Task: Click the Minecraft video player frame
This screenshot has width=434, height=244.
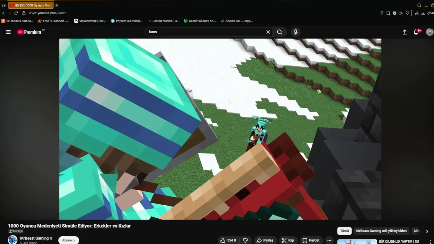Action: 220,129
